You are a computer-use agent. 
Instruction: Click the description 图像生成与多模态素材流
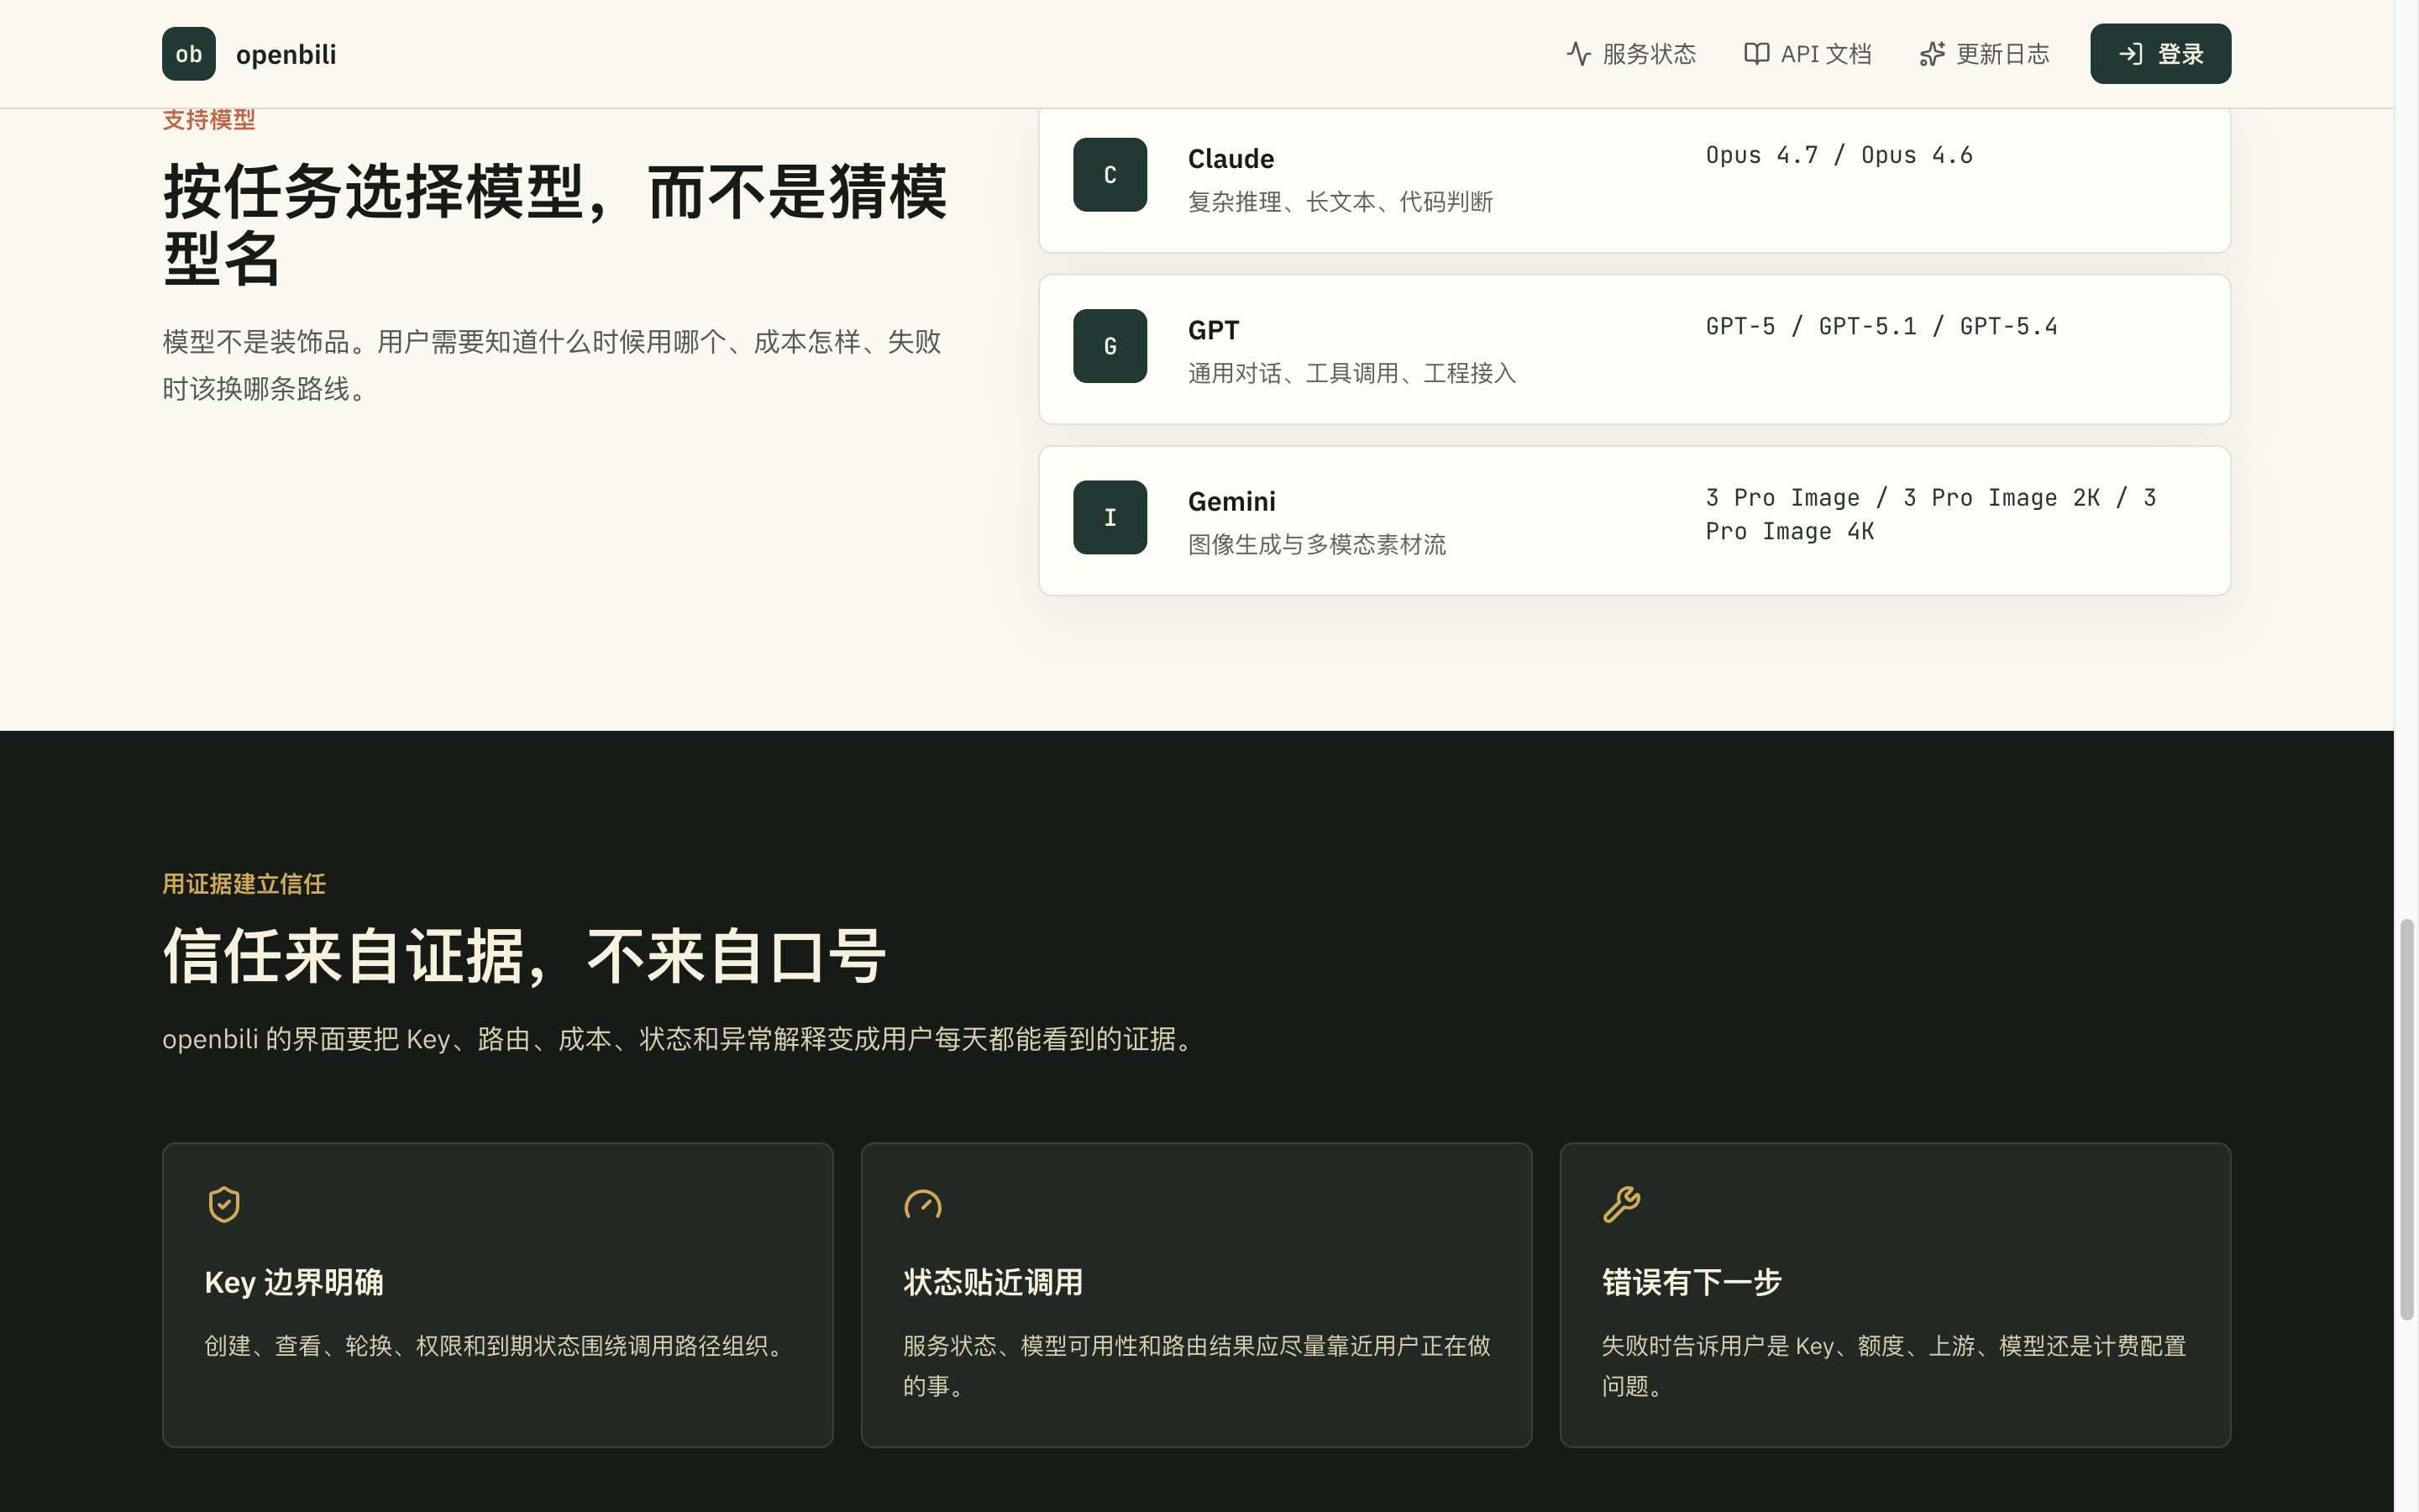point(1316,544)
